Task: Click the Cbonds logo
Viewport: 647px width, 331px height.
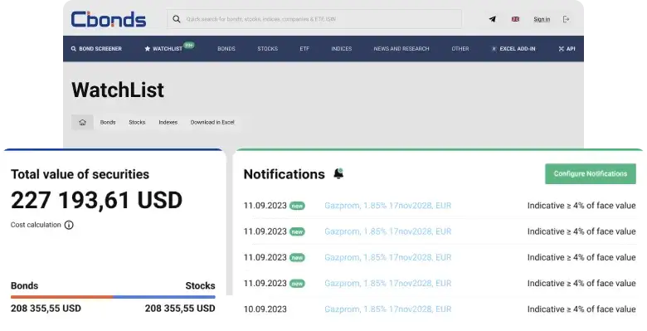Action: tap(109, 19)
